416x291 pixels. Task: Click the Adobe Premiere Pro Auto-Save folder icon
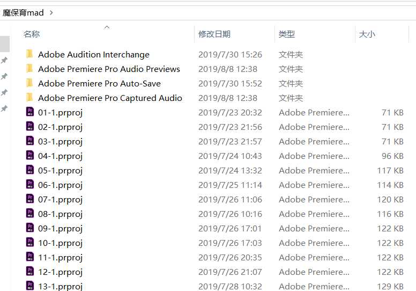(29, 83)
